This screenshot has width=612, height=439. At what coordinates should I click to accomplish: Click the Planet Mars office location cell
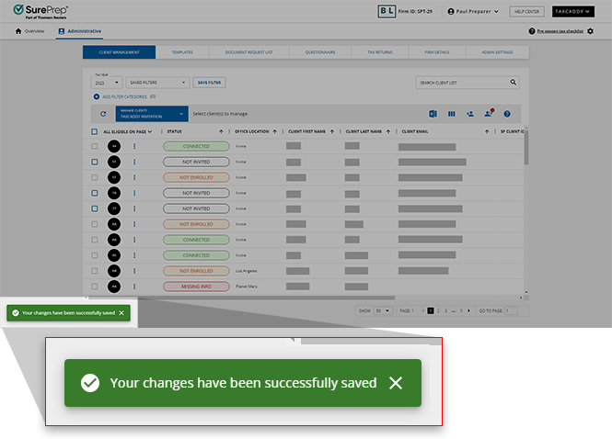(246, 287)
